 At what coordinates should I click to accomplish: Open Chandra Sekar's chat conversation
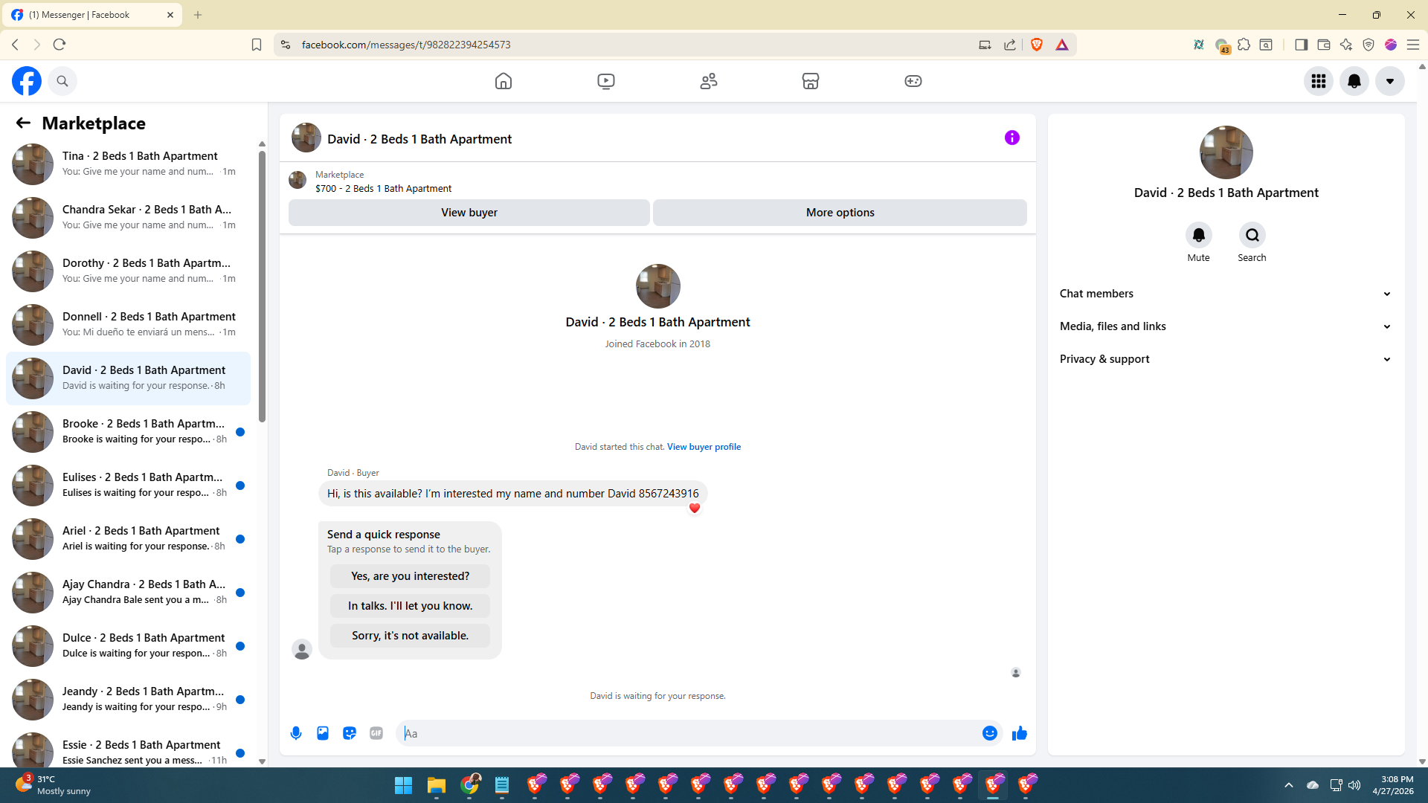pos(128,218)
